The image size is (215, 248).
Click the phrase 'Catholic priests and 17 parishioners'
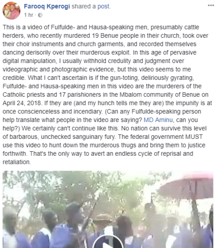[52, 95]
